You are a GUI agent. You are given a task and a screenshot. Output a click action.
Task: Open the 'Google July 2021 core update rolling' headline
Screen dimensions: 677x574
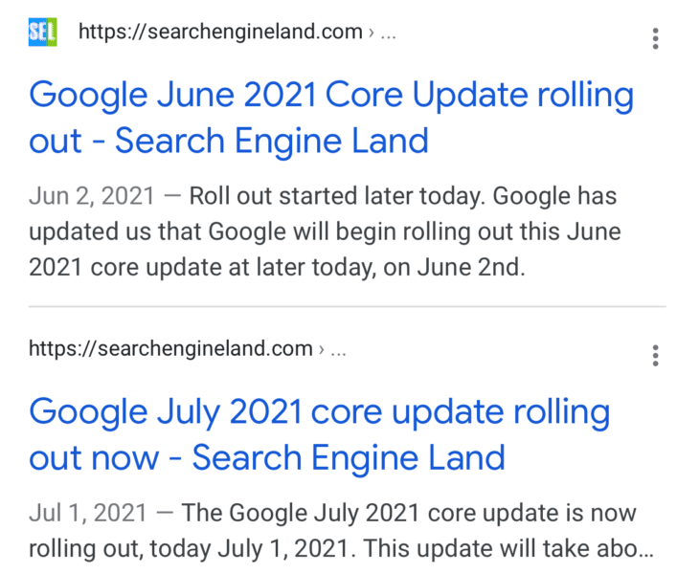[320, 412]
